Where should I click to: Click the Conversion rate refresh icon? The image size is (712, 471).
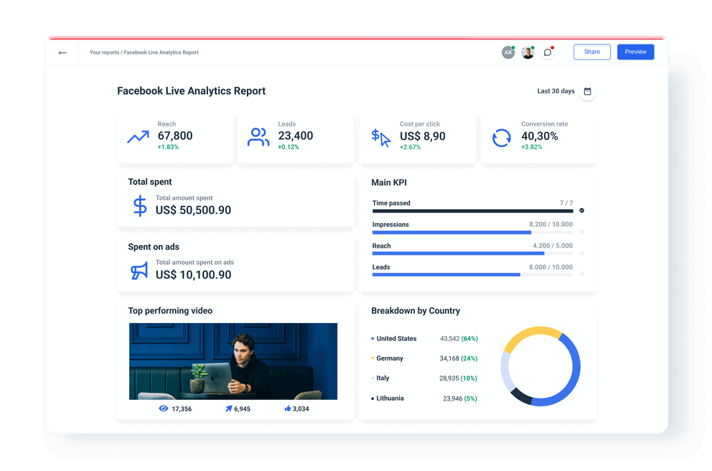(501, 138)
